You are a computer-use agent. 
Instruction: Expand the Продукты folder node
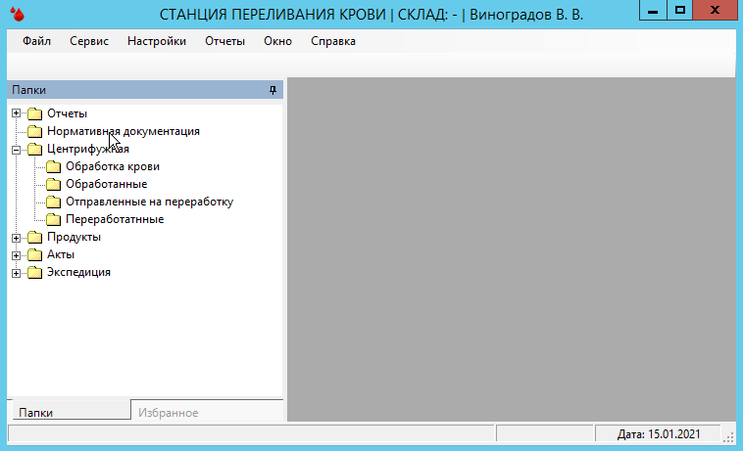point(16,237)
